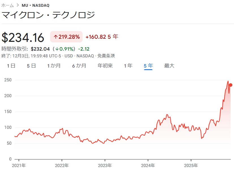
Task: Click the after-hours price $232.04
Action: pyautogui.click(x=40, y=49)
